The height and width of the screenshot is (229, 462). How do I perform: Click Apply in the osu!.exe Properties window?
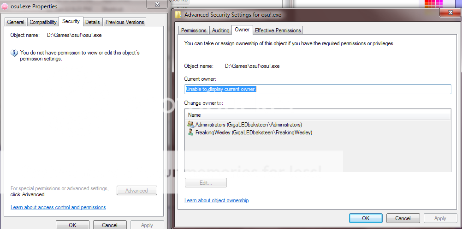[147, 225]
